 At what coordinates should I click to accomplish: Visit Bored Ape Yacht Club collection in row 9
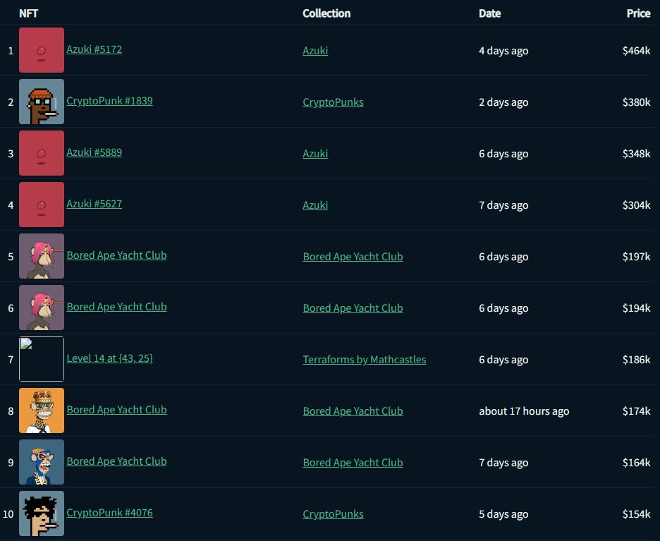point(353,462)
